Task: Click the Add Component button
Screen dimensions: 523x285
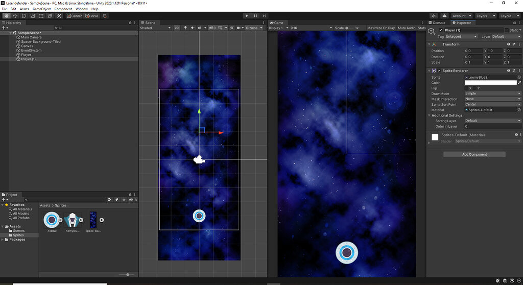Action: (x=474, y=154)
